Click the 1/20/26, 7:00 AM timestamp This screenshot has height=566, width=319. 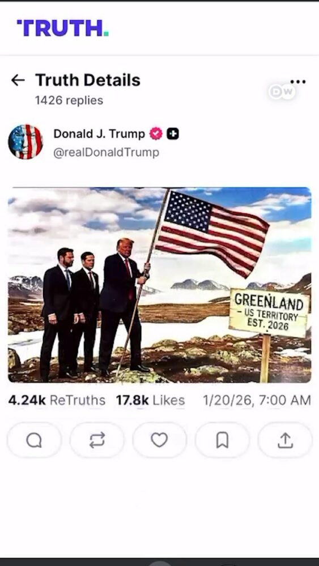[x=257, y=400]
